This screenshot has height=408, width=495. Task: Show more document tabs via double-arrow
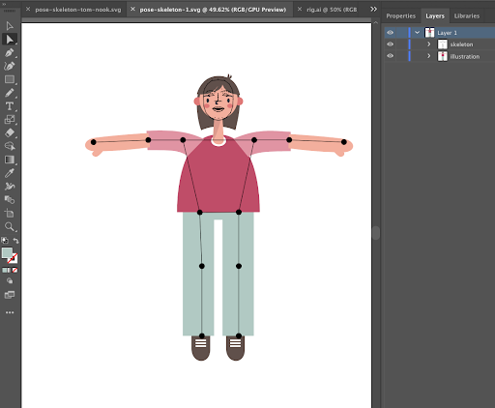[373, 9]
